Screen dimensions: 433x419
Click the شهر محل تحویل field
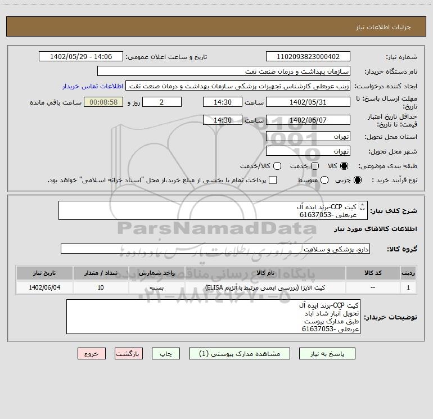(x=308, y=151)
